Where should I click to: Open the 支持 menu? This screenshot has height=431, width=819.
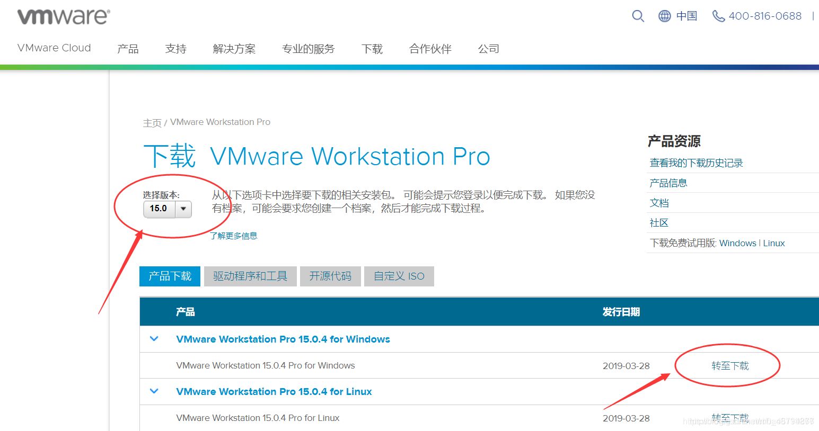(175, 49)
